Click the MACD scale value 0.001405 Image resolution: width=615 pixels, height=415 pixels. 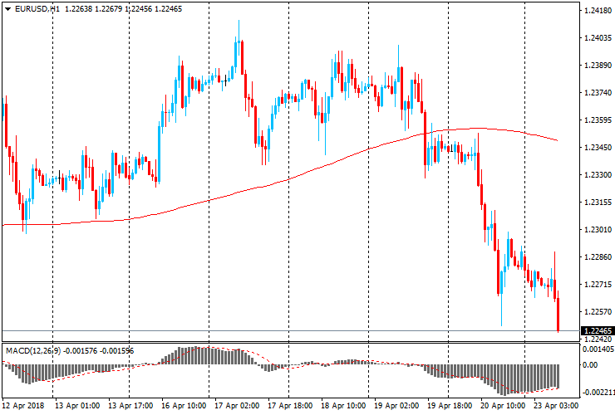pyautogui.click(x=598, y=349)
